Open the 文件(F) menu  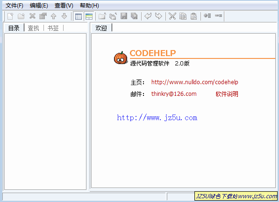14,6
